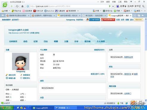147x110 pixels.
Task: Open the 查看 menu
Action: [108, 2]
